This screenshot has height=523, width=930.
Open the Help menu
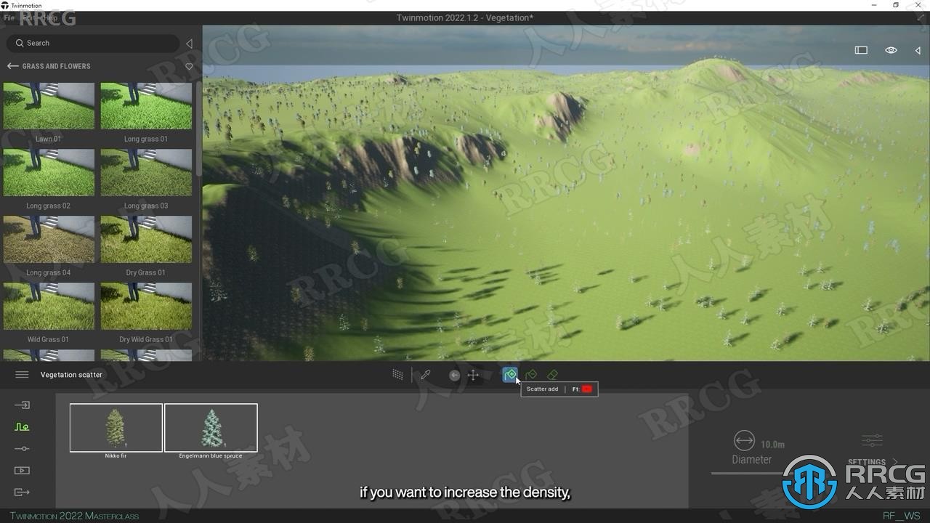click(x=50, y=17)
